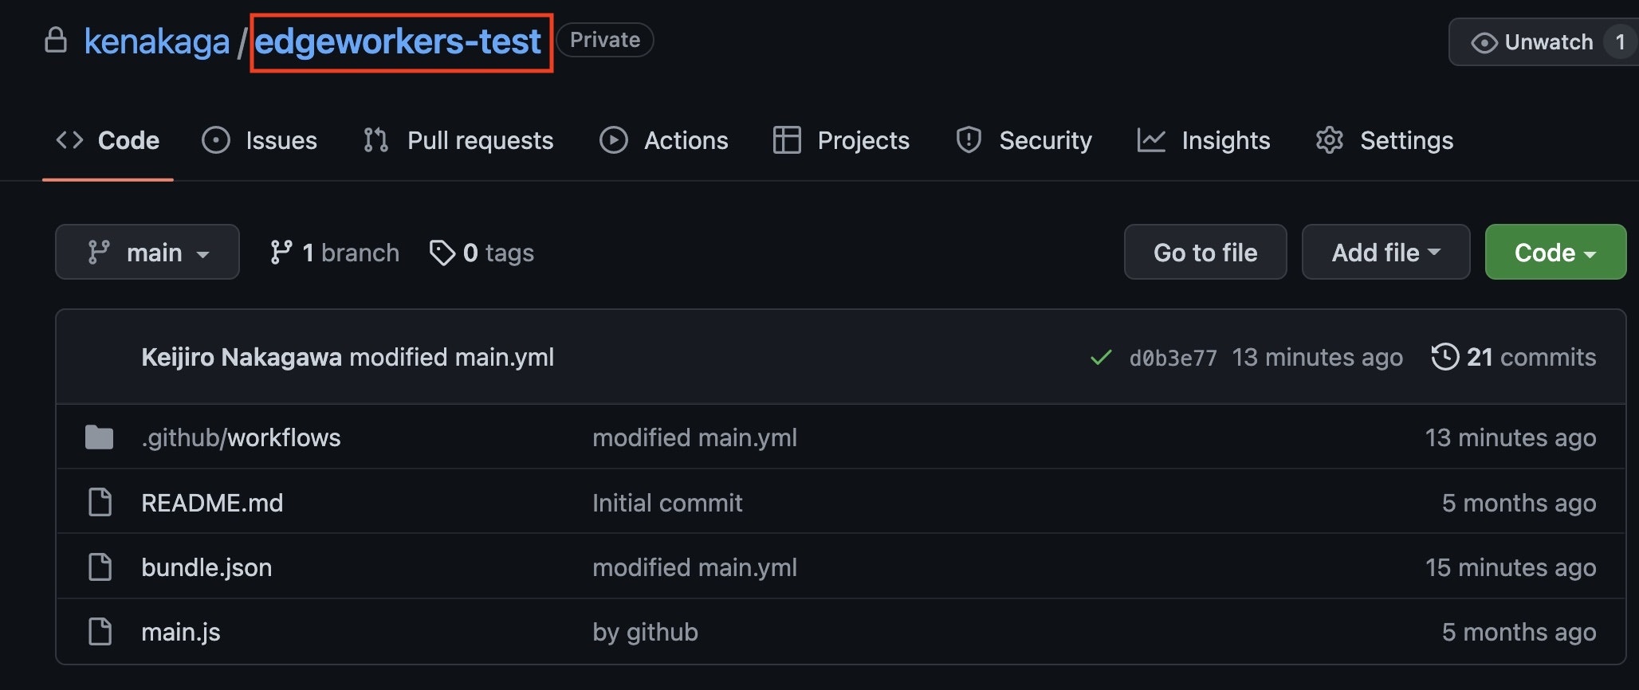Switch to the Issues tab
Viewport: 1639px width, 690px height.
[x=260, y=140]
